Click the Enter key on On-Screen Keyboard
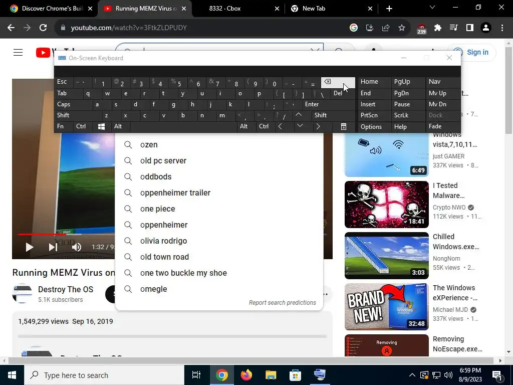Image resolution: width=513 pixels, height=385 pixels. pyautogui.click(x=328, y=104)
